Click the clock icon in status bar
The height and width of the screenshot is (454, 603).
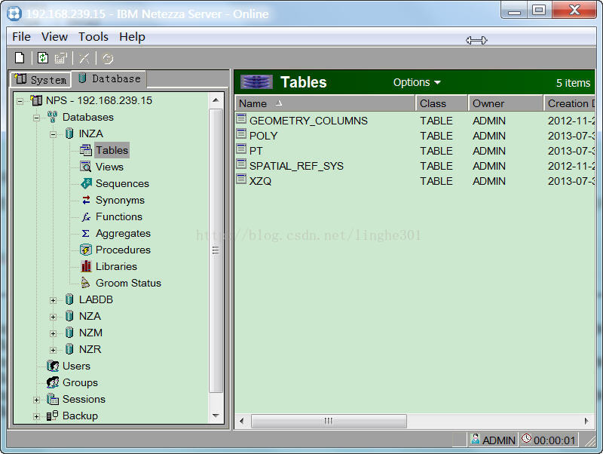click(526, 439)
